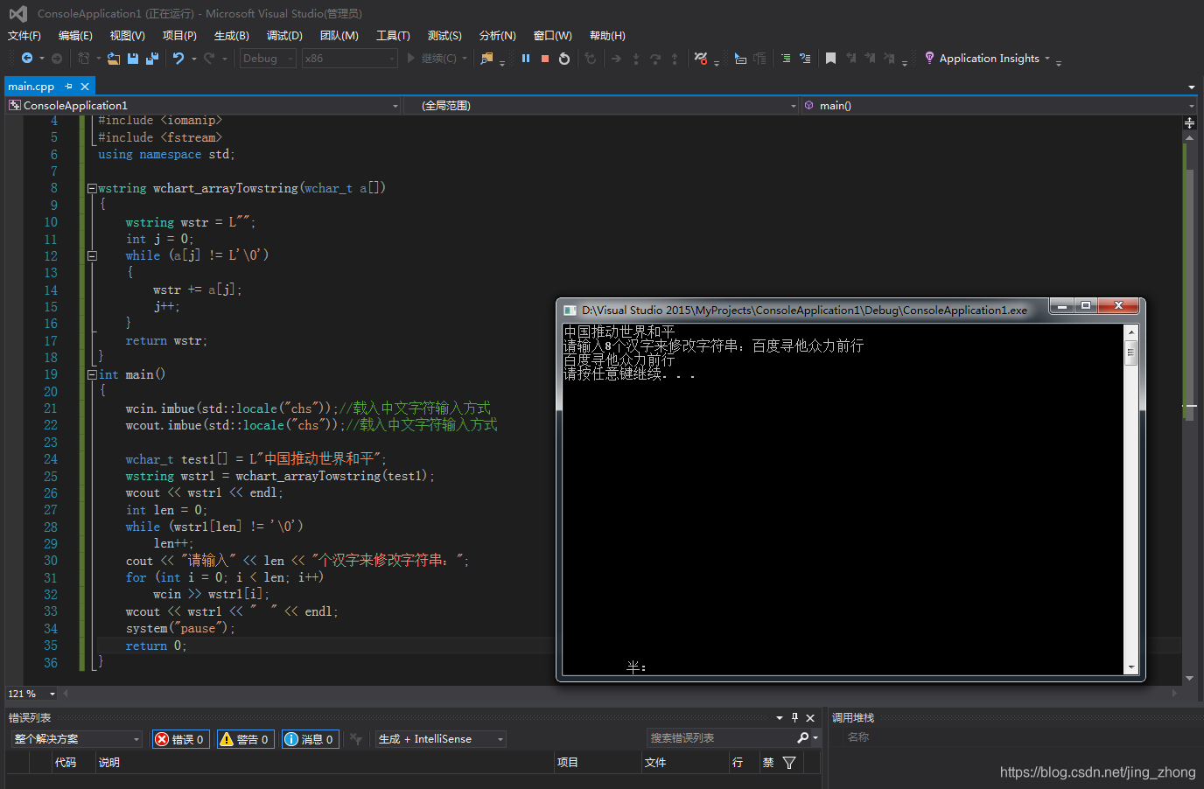Toggle a bookmark in the toolbar

click(x=830, y=58)
